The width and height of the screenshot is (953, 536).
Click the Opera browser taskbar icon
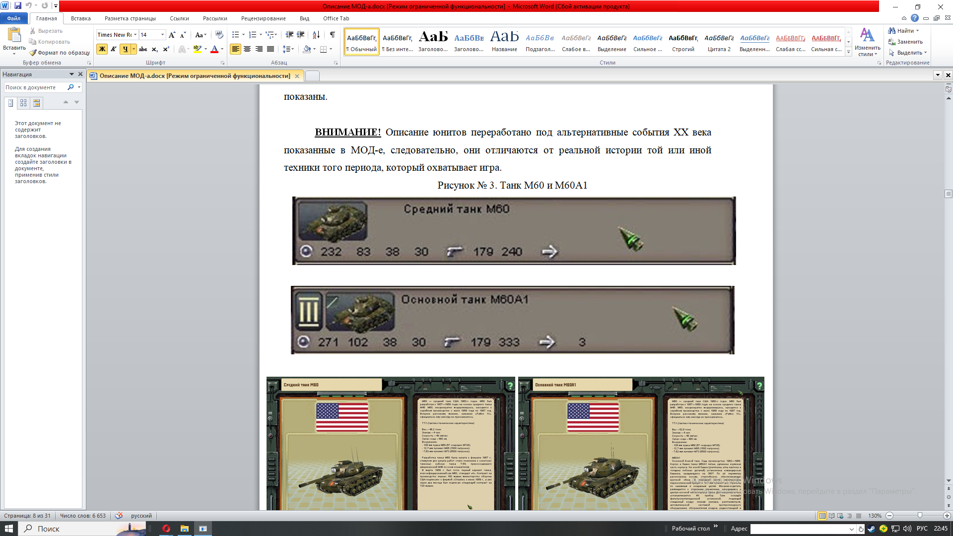[x=166, y=529]
